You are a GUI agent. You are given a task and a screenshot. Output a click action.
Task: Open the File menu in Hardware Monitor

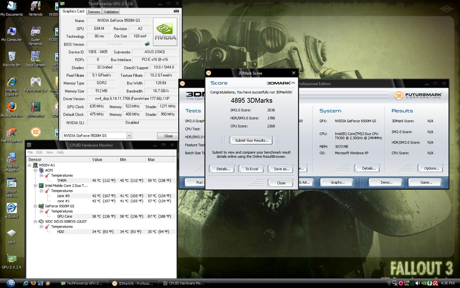click(30, 152)
